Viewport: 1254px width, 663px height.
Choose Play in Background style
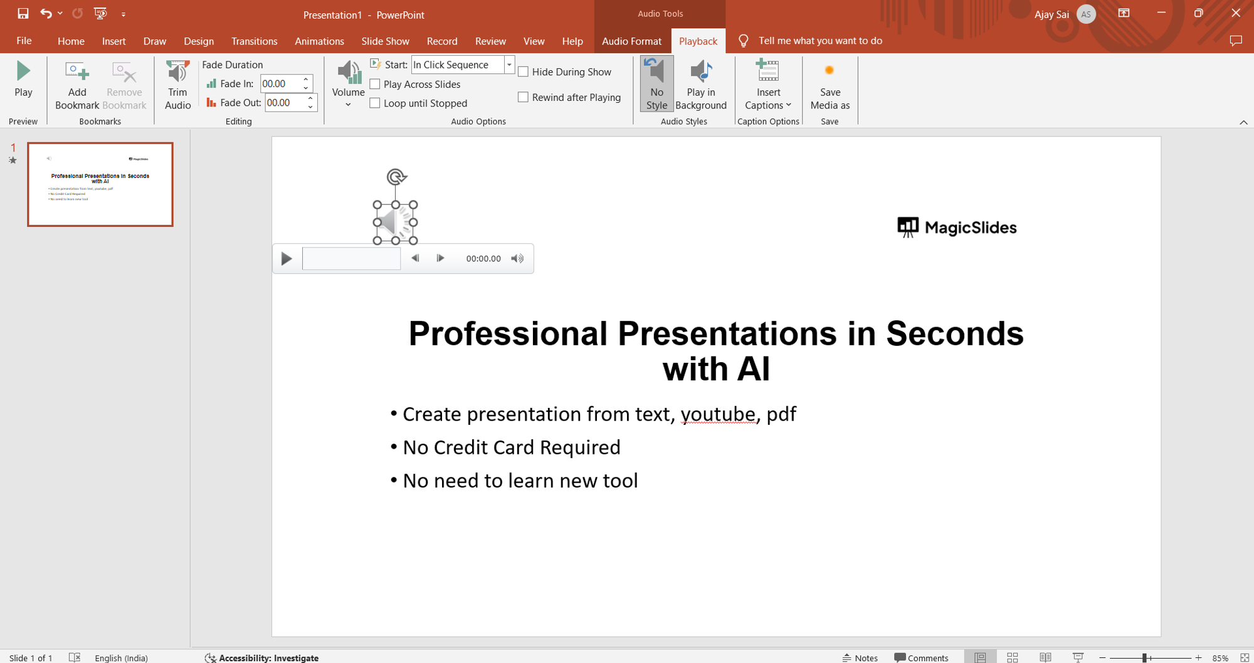click(x=701, y=86)
